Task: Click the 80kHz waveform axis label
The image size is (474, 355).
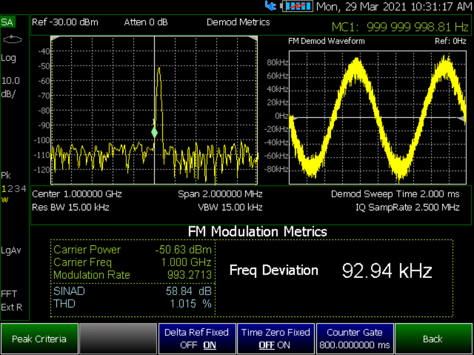Action: pyautogui.click(x=277, y=63)
